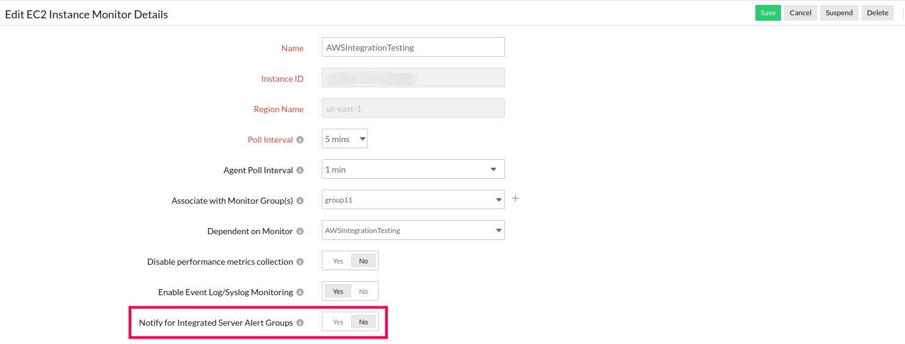Set Enable Event Log/Syslog Monitoring to No
Image resolution: width=905 pixels, height=344 pixels.
click(x=363, y=292)
